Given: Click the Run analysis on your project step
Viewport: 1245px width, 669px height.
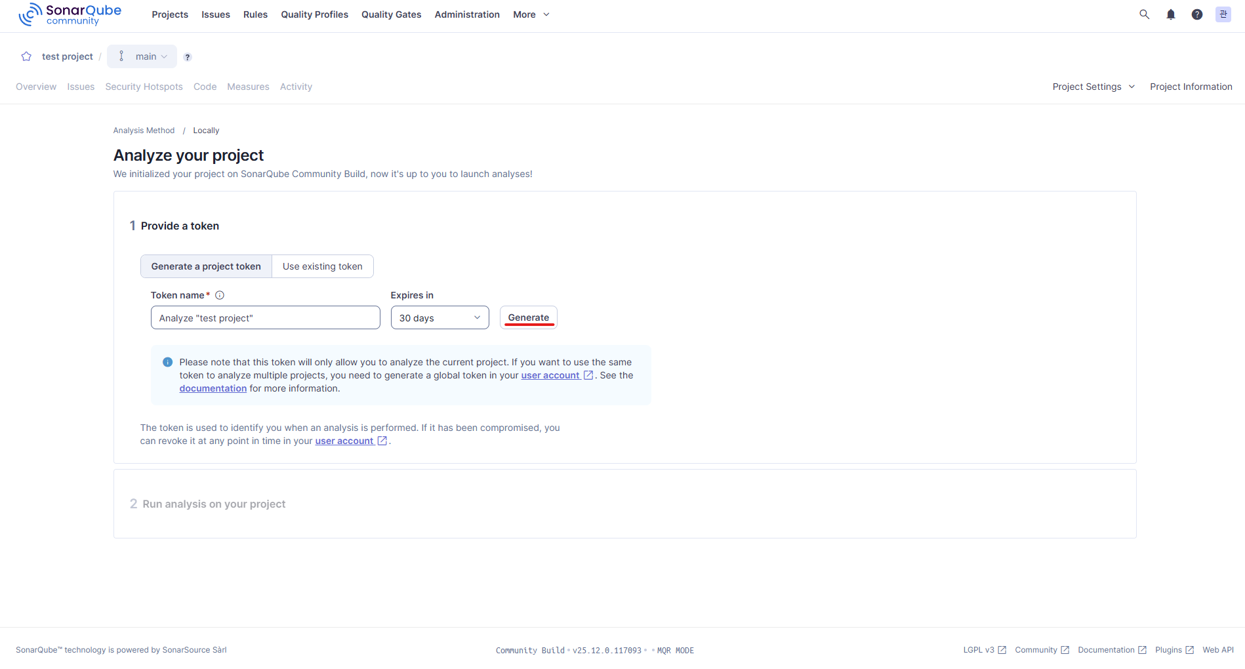Looking at the screenshot, I should [x=214, y=504].
